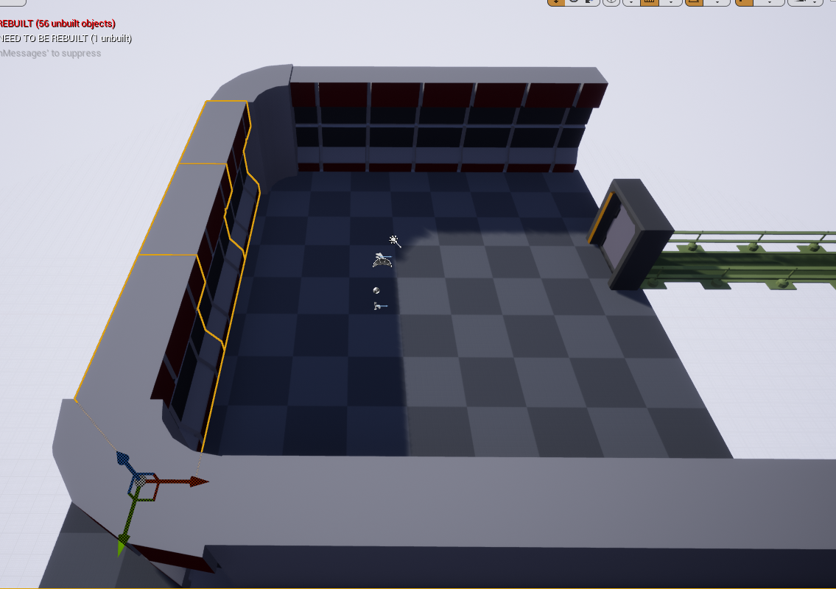Image resolution: width=836 pixels, height=589 pixels.
Task: Click the surface snapping icon
Action: click(631, 3)
